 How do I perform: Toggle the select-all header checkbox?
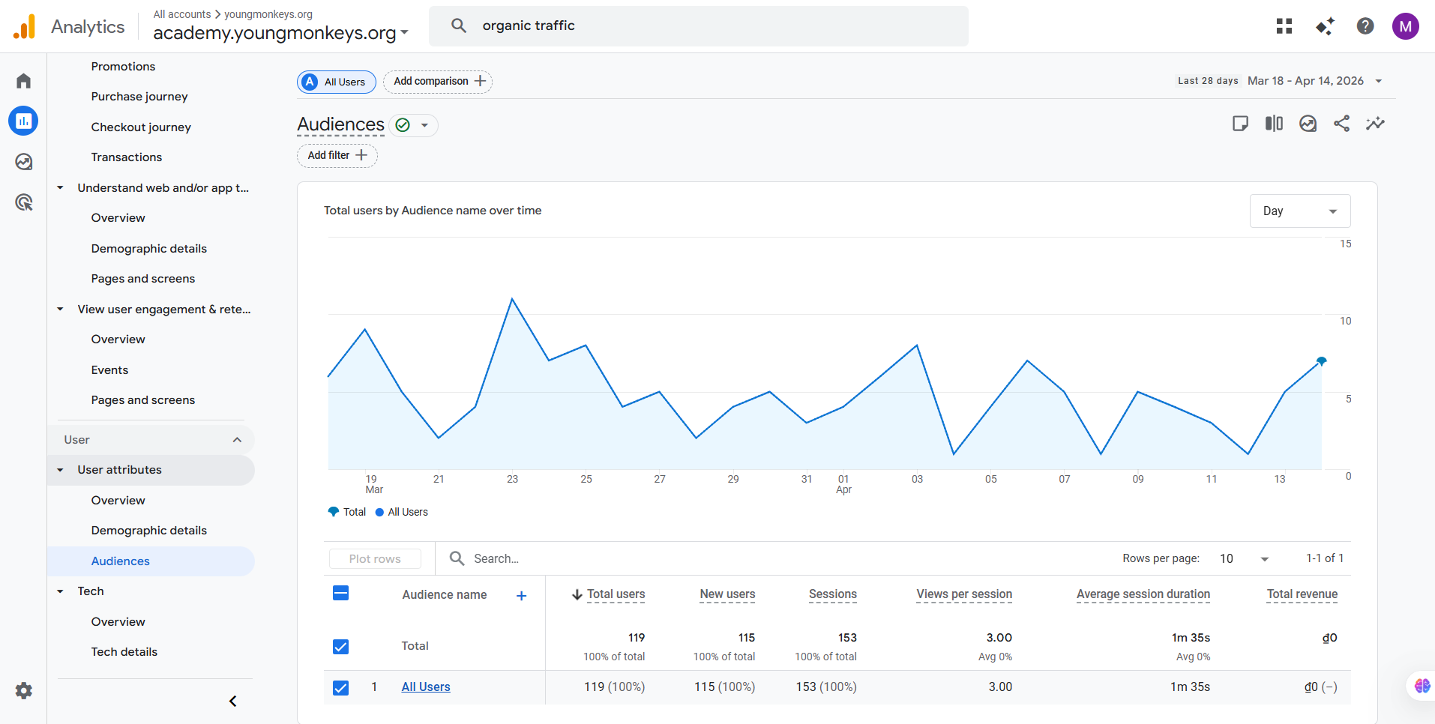click(340, 594)
